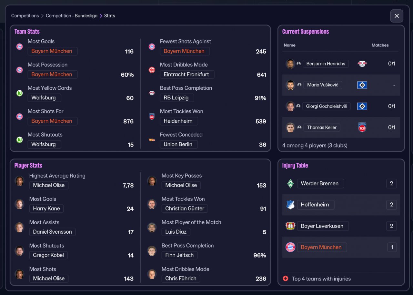Select Giorgi Gocholeishvili name button
The width and height of the screenshot is (413, 295).
327,106
